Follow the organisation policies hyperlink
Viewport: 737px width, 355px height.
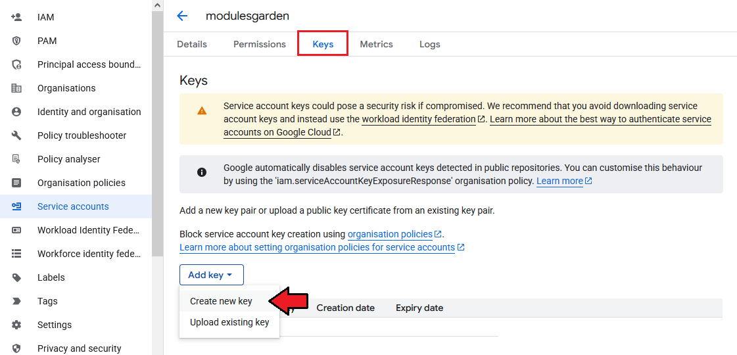(x=390, y=234)
